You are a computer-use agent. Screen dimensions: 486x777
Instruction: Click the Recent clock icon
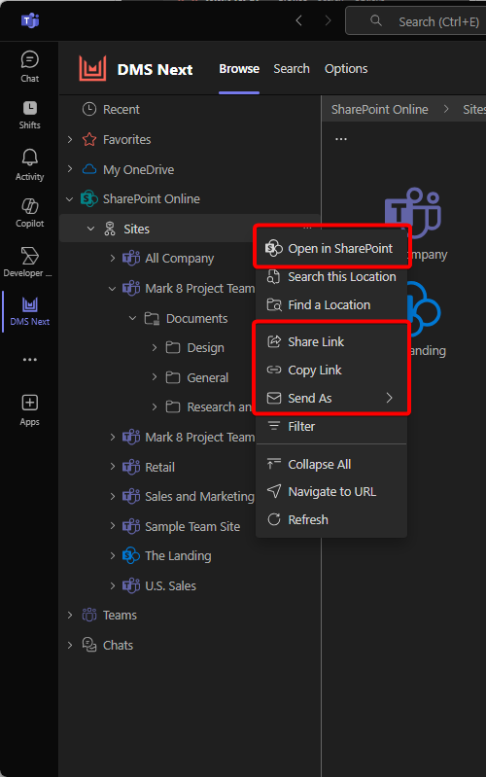(89, 109)
